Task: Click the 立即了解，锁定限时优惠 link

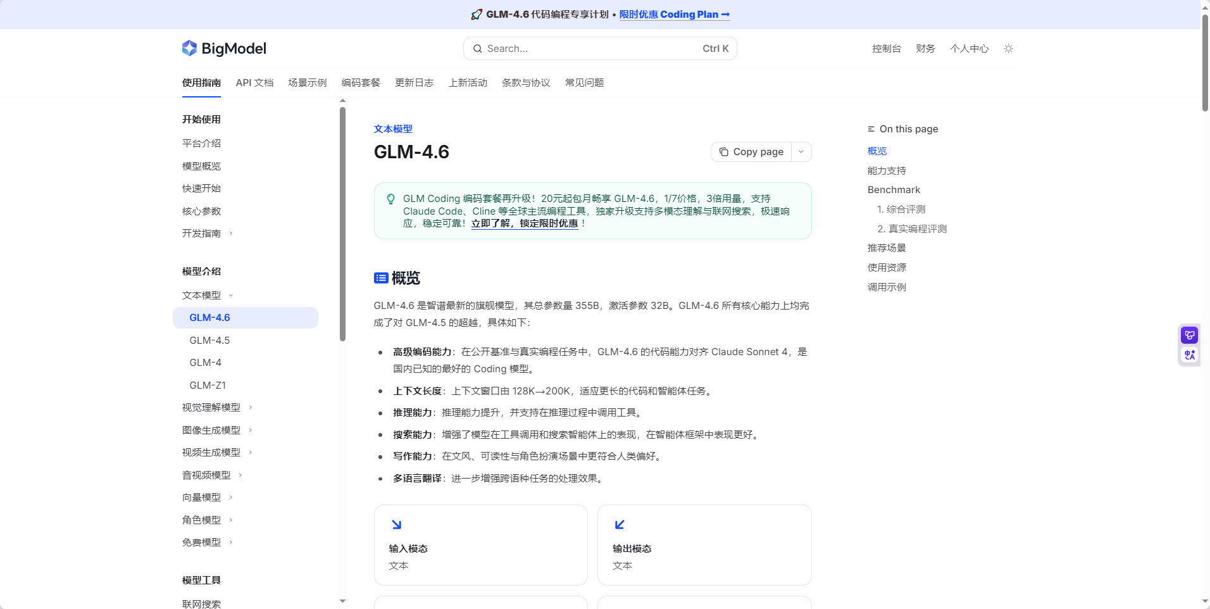Action: point(526,223)
